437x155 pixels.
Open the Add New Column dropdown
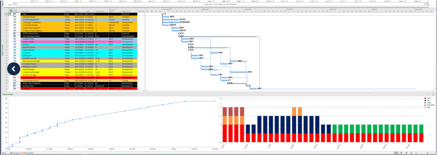pyautogui.click(x=141, y=11)
